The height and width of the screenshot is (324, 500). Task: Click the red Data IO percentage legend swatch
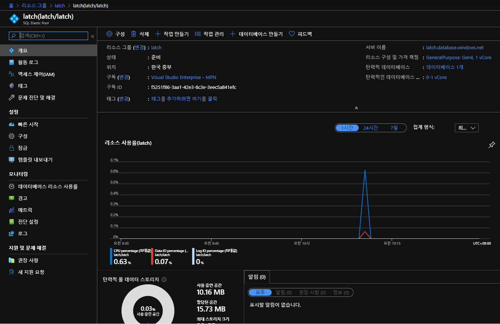152,256
